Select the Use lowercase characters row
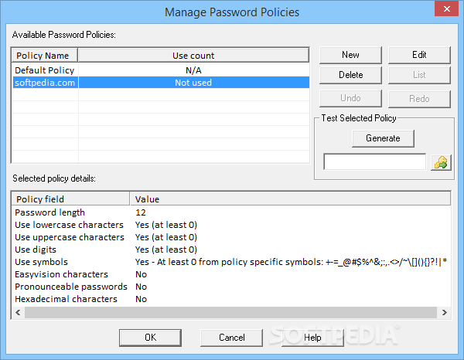Viewport: 464px width, 360px height. click(x=231, y=225)
